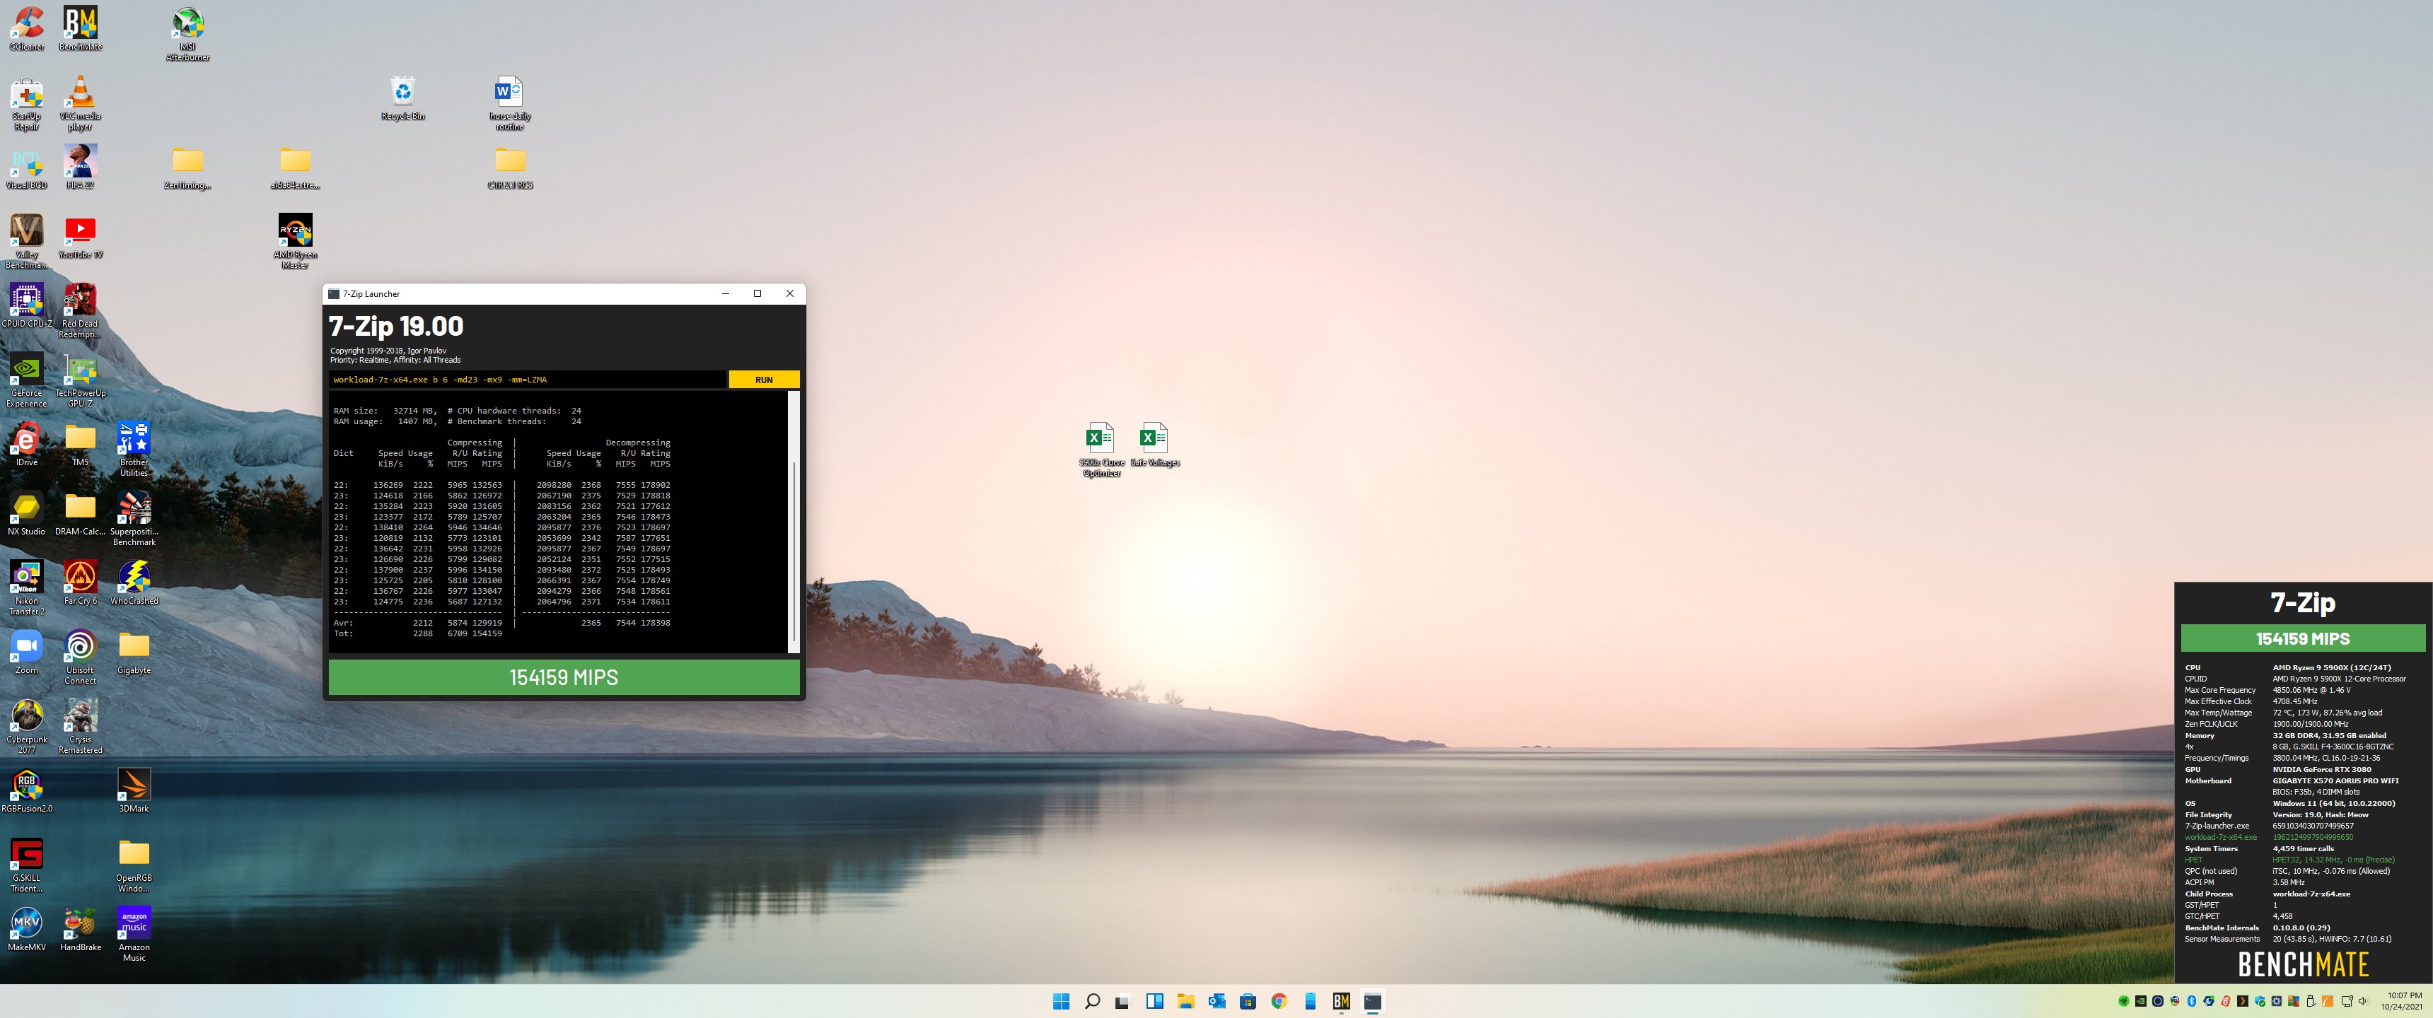Select the Valley Benchmark desktop icon
The image size is (2433, 1018).
[x=26, y=242]
